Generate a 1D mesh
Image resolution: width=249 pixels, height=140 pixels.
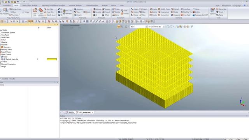[60, 9]
